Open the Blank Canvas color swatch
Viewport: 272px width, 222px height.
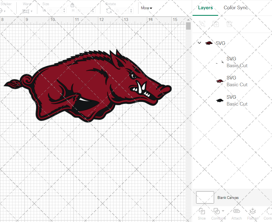click(205, 197)
